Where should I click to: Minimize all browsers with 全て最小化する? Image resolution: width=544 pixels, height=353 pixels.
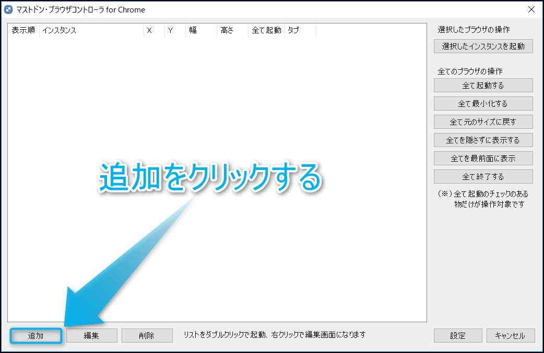point(483,104)
